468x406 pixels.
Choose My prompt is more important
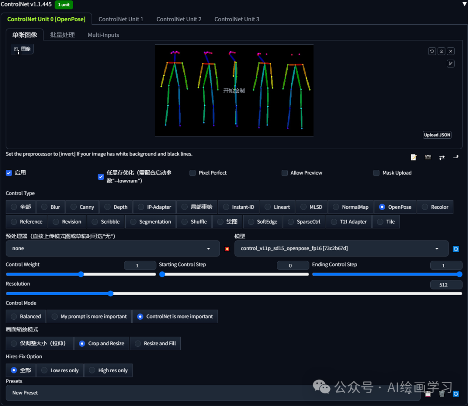89,316
